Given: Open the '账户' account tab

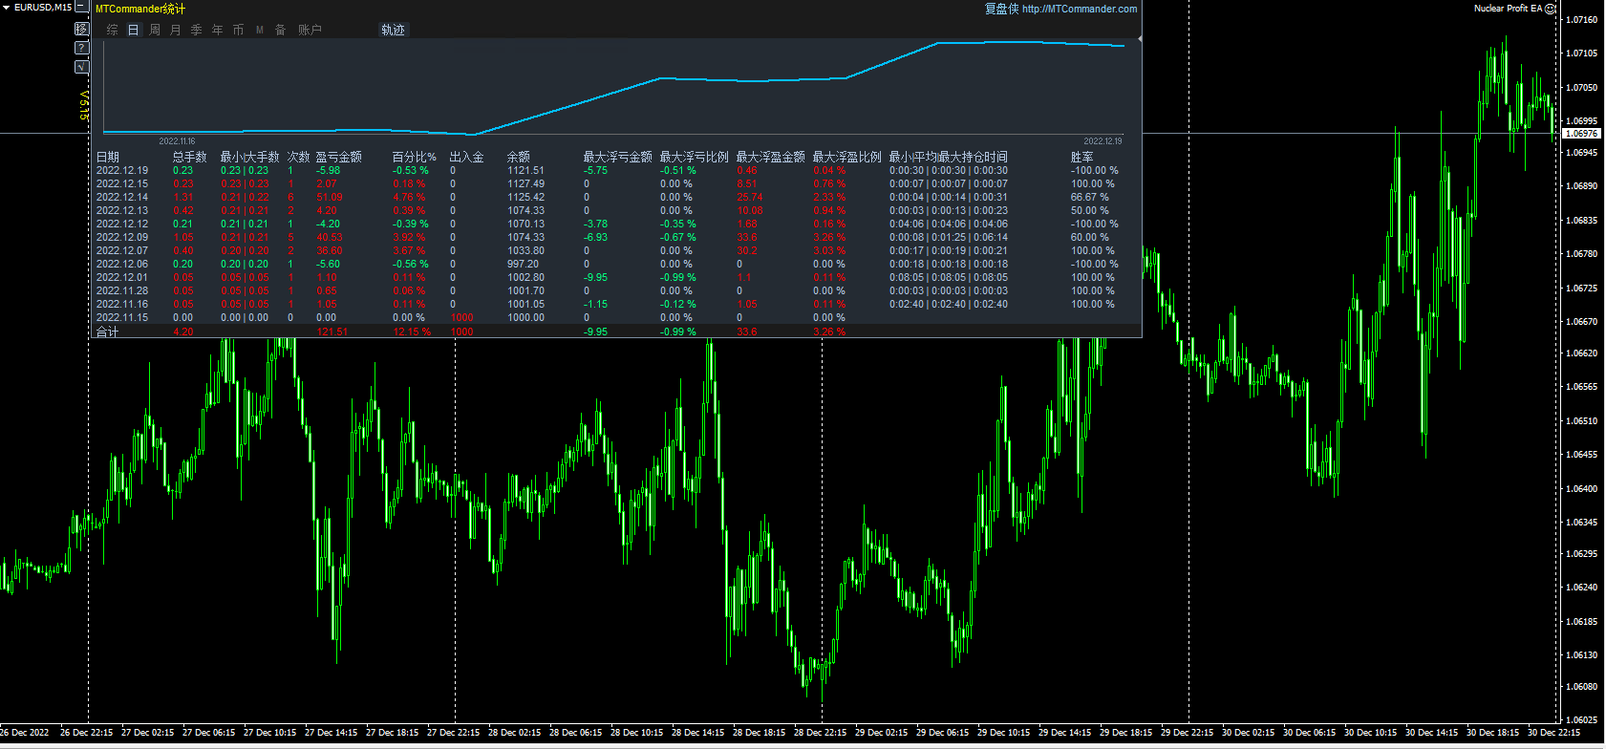Looking at the screenshot, I should coord(310,31).
